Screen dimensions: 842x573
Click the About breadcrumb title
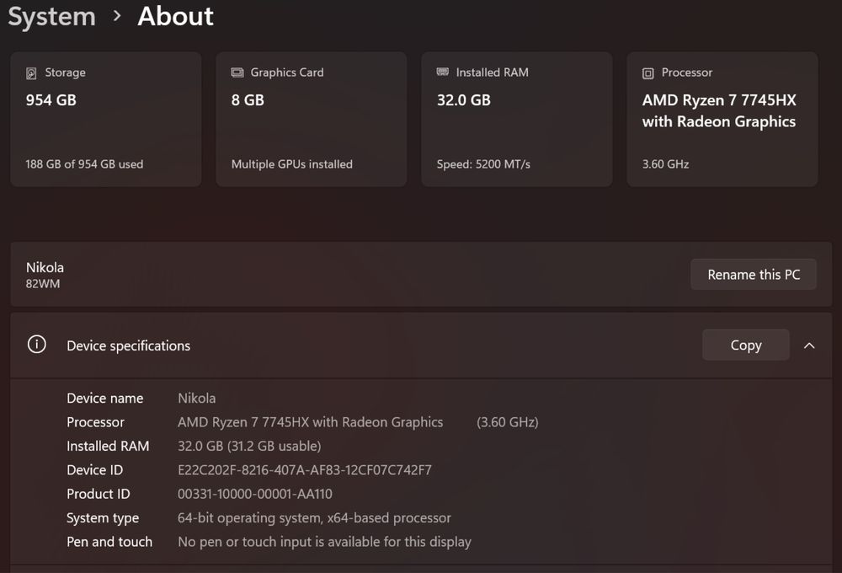pos(176,16)
